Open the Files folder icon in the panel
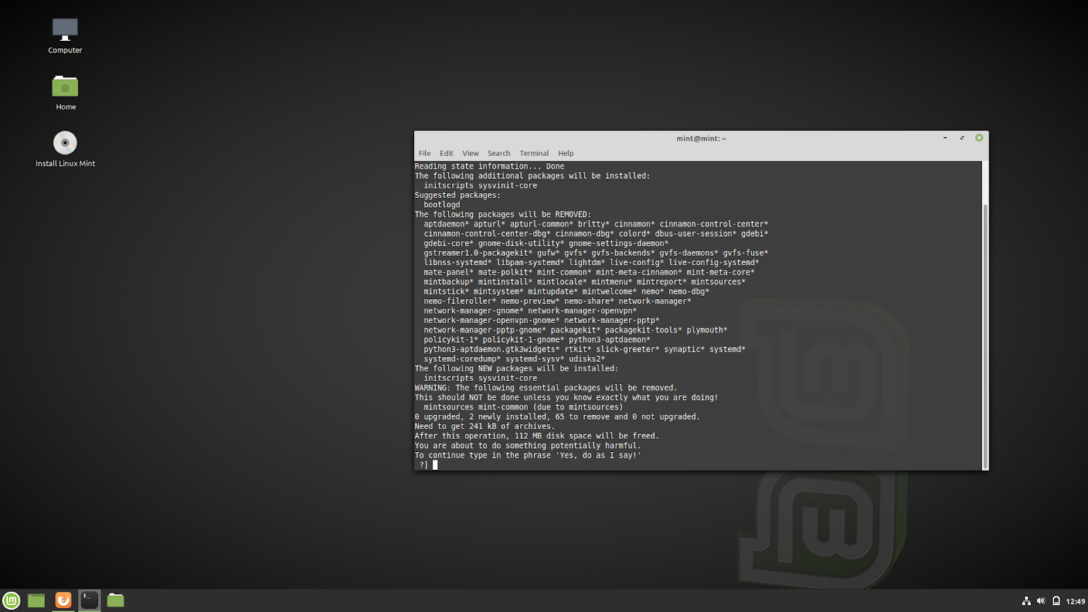This screenshot has width=1088, height=612. pyautogui.click(x=116, y=600)
